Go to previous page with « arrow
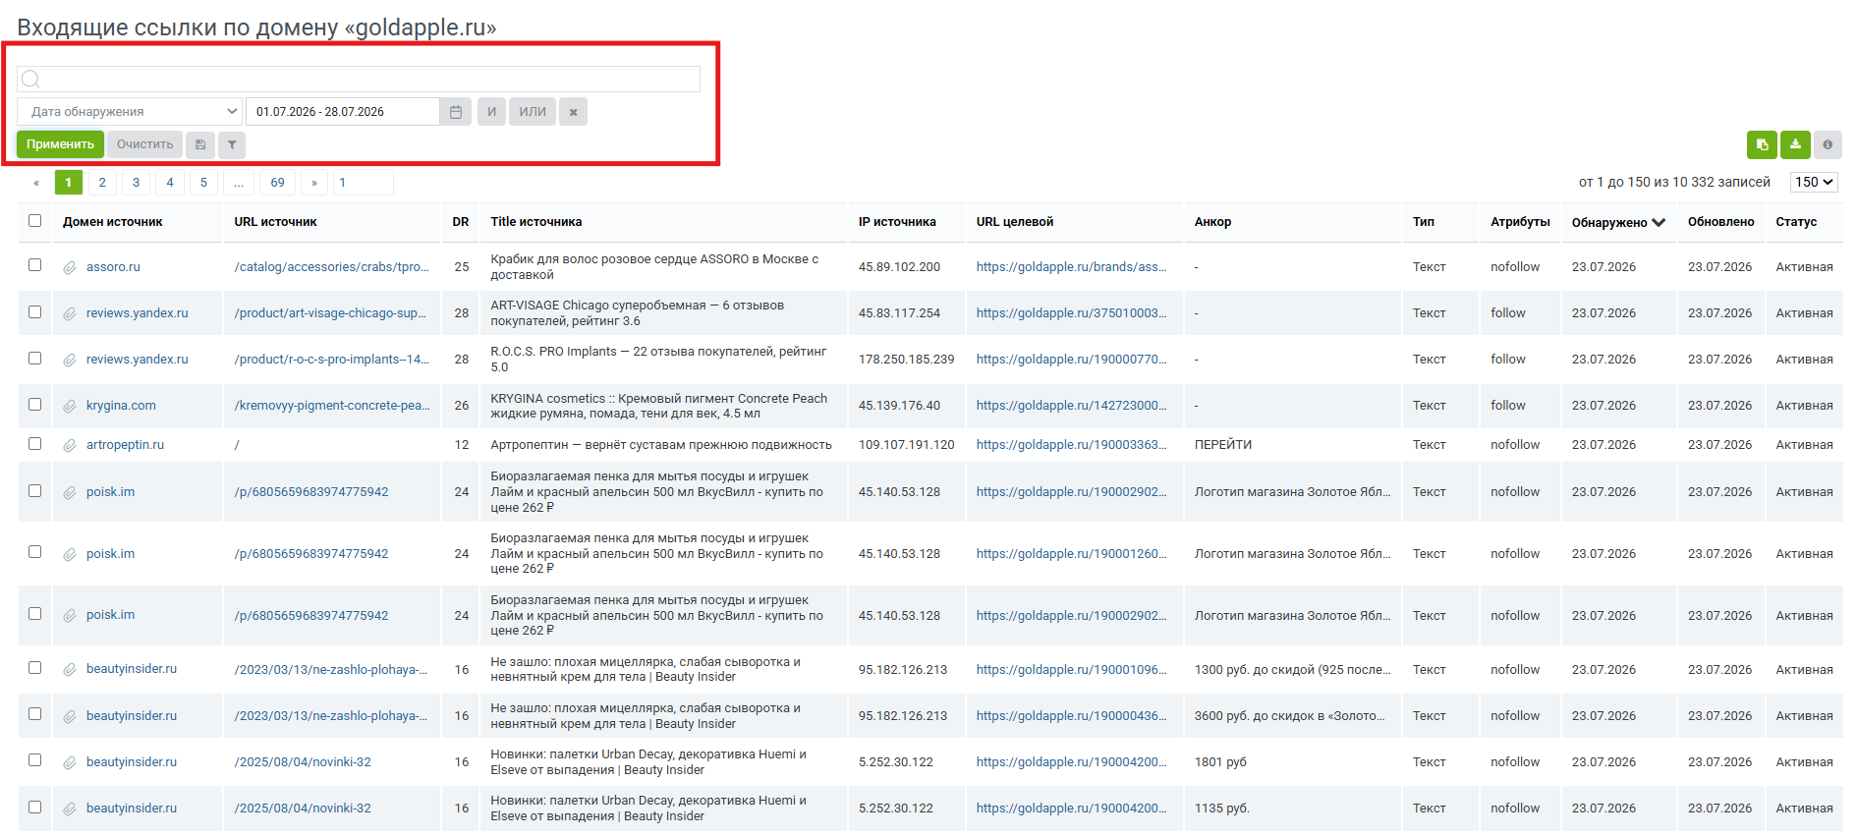The image size is (1857, 837). pyautogui.click(x=36, y=183)
